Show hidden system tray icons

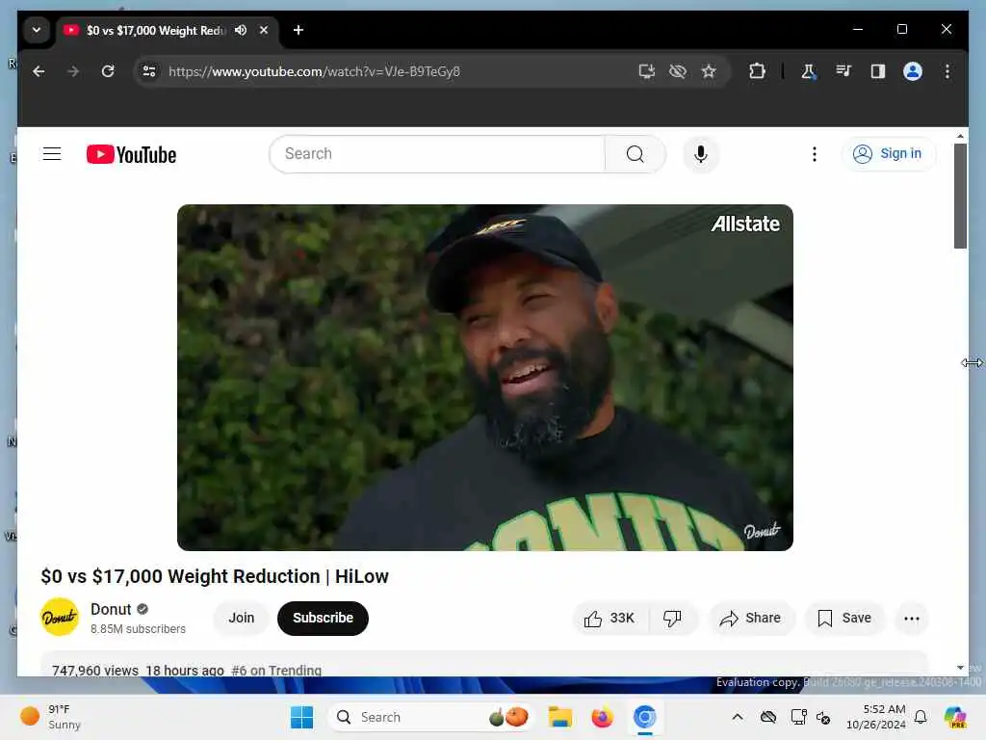click(x=738, y=717)
